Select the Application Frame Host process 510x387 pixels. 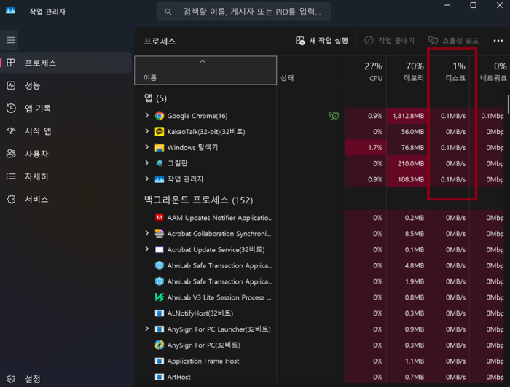(319, 361)
